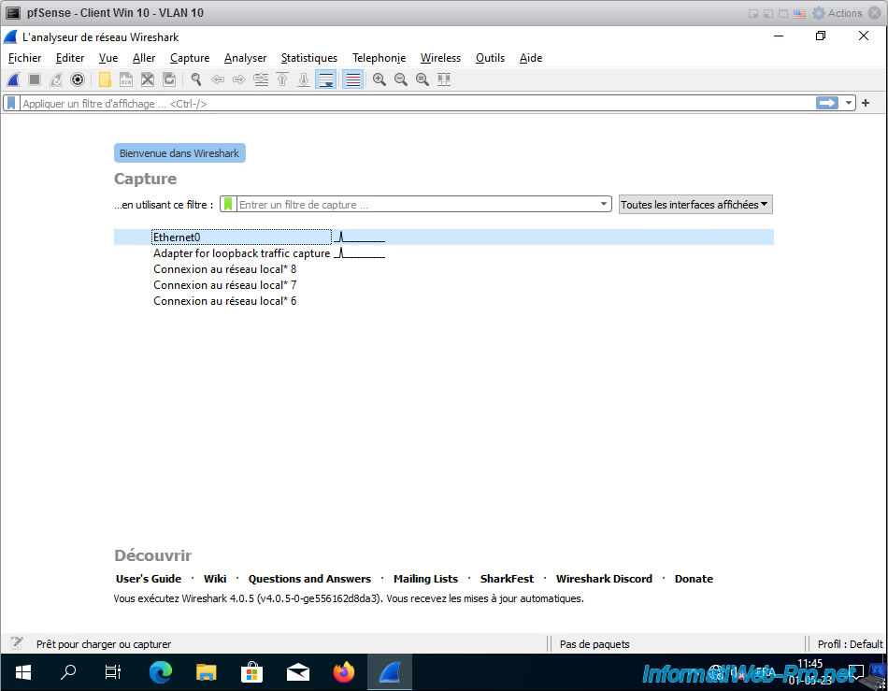Open the VM console Actions menu
This screenshot has width=888, height=691.
[x=837, y=13]
